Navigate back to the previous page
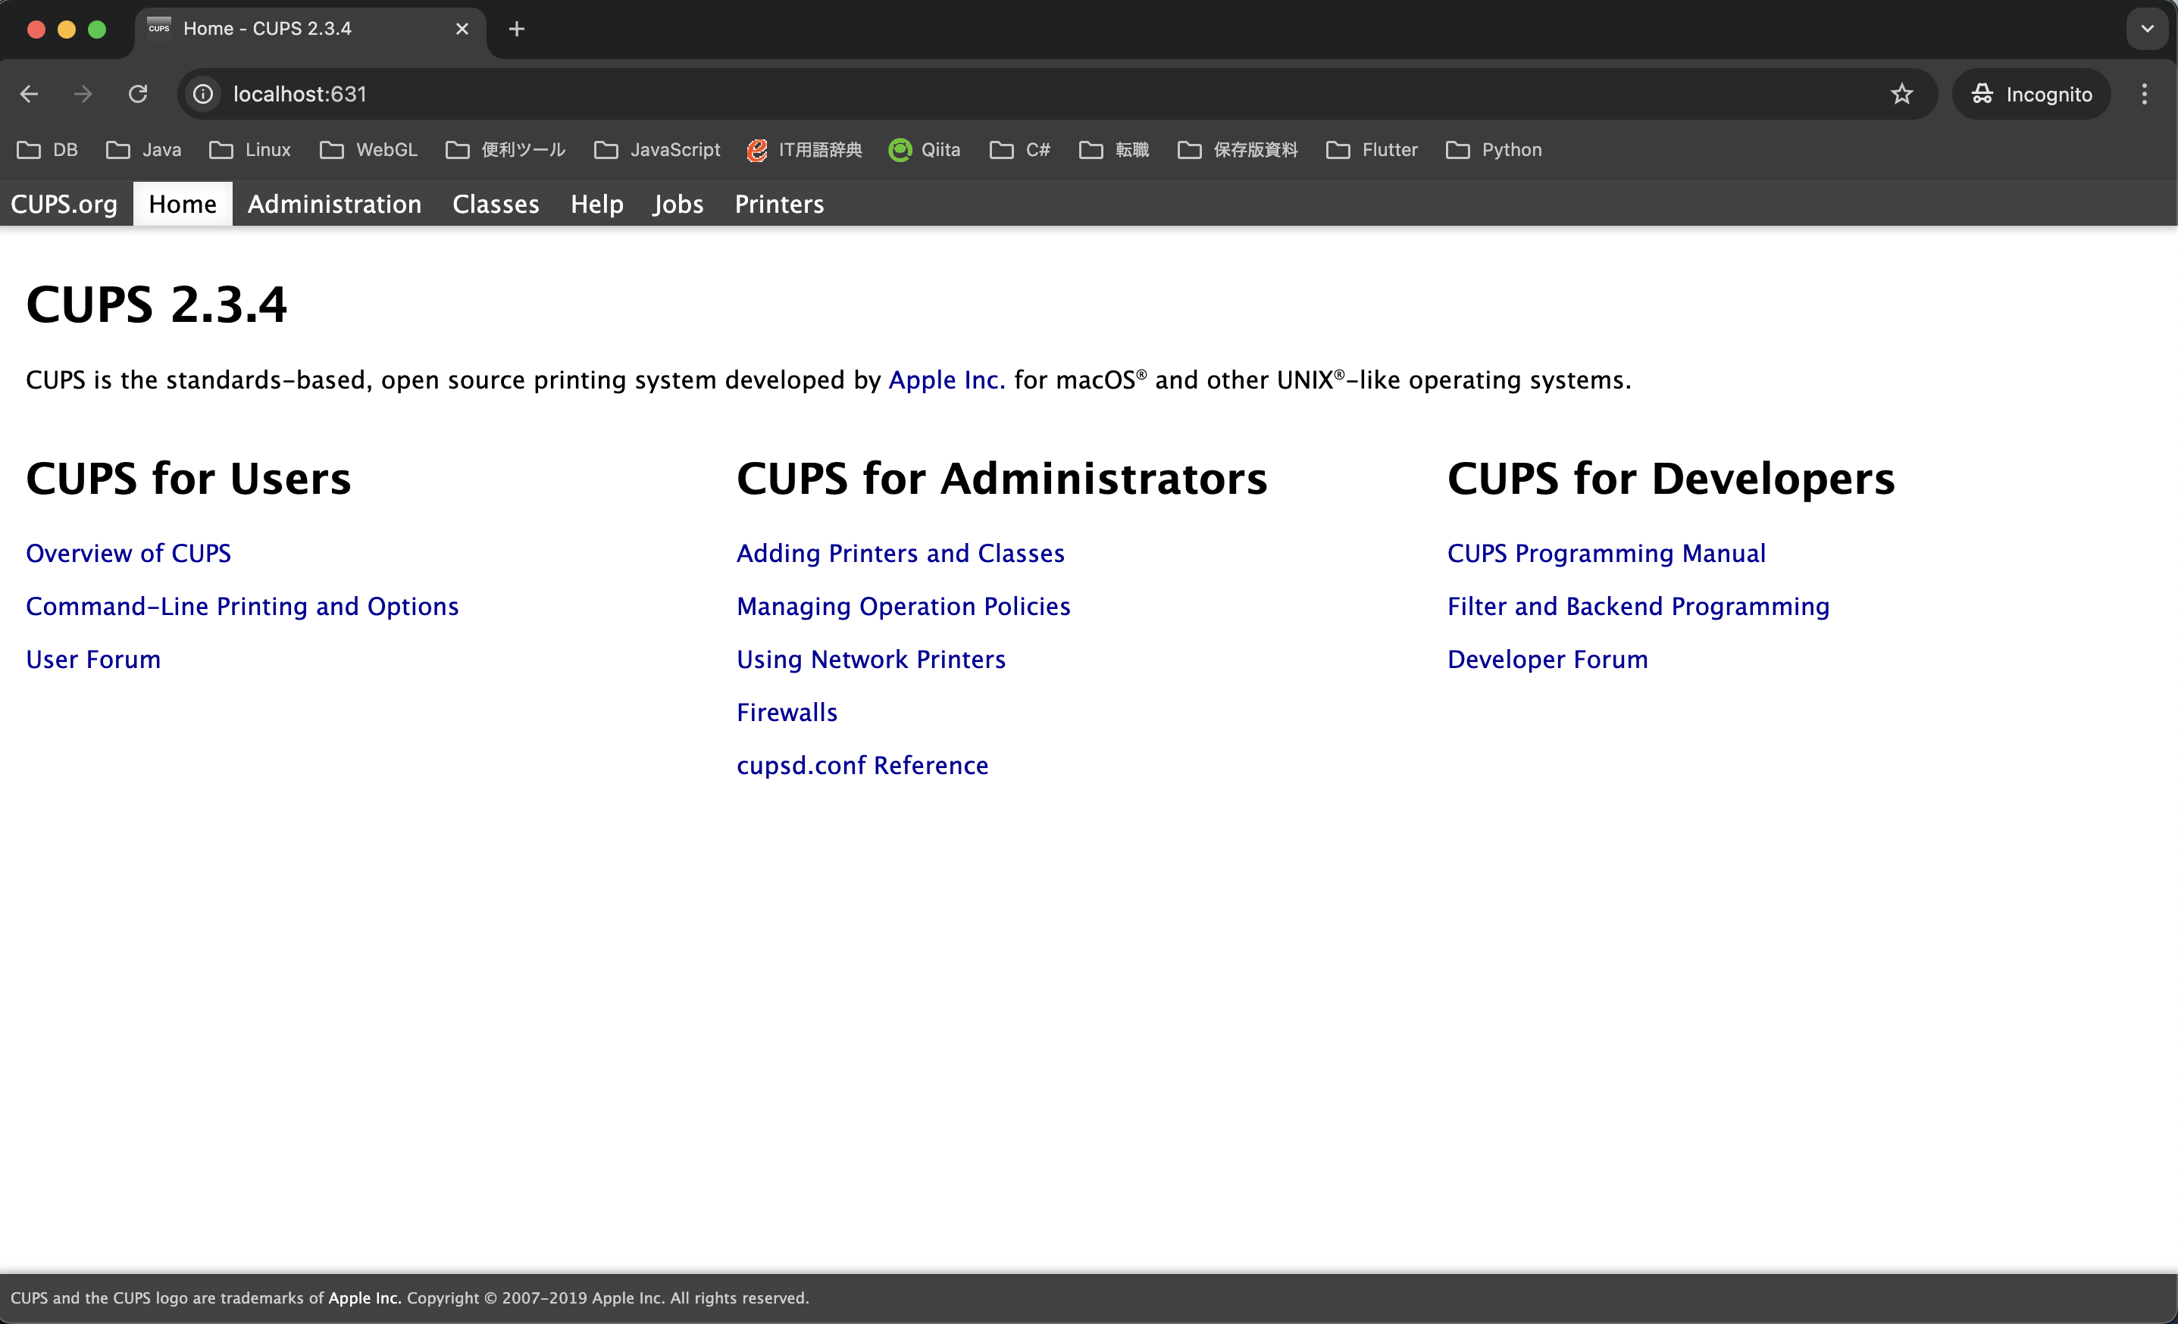Image resolution: width=2178 pixels, height=1324 pixels. (x=29, y=94)
